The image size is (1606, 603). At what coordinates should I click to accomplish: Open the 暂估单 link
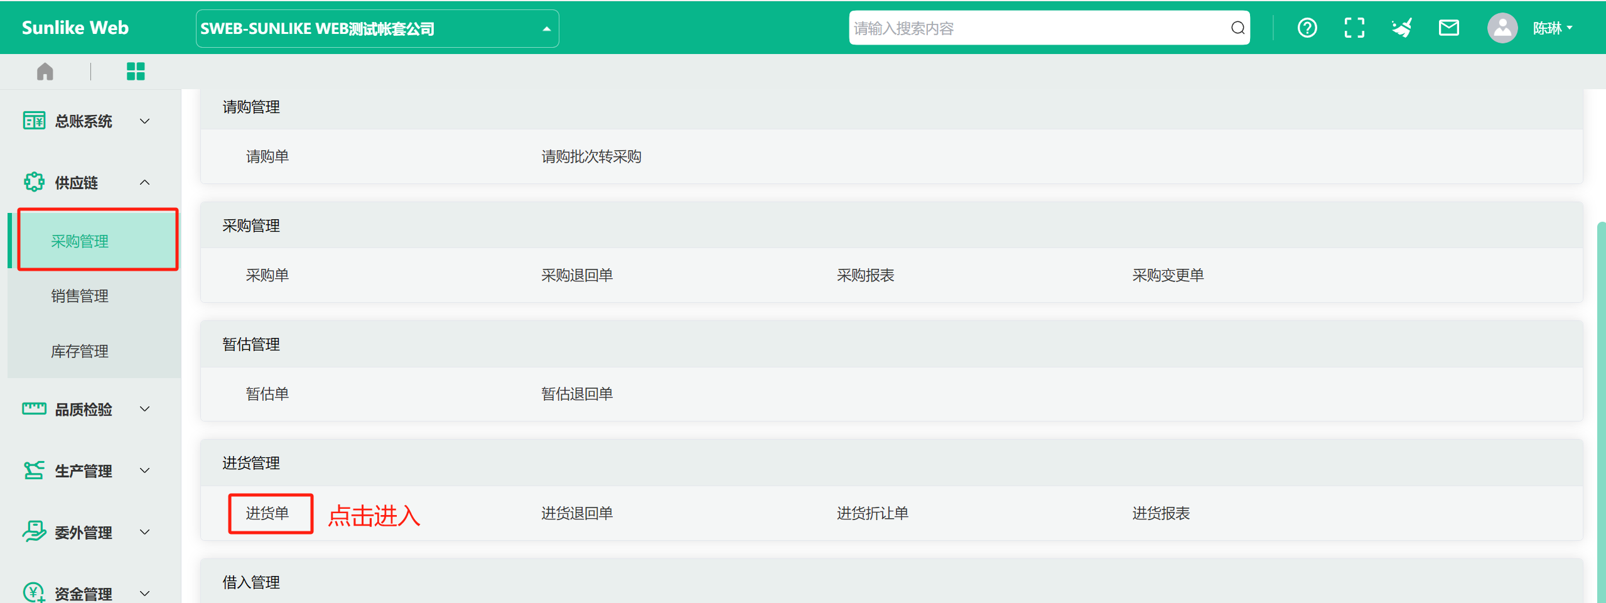pyautogui.click(x=267, y=394)
